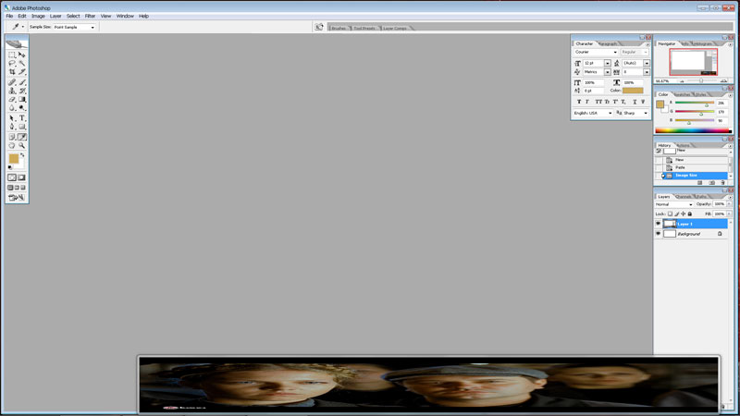Image resolution: width=740 pixels, height=416 pixels.
Task: Select the Move tool
Action: (22, 55)
